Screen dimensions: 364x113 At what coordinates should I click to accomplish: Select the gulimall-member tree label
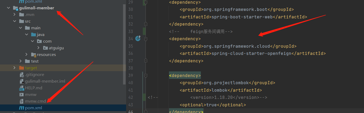pyautogui.click(x=37, y=8)
